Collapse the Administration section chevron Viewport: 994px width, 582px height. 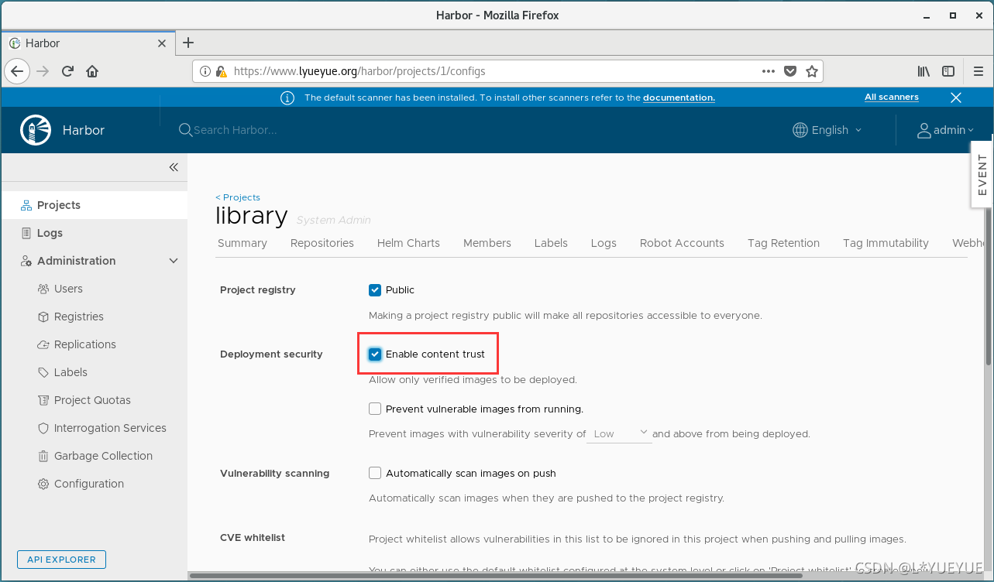coord(174,261)
